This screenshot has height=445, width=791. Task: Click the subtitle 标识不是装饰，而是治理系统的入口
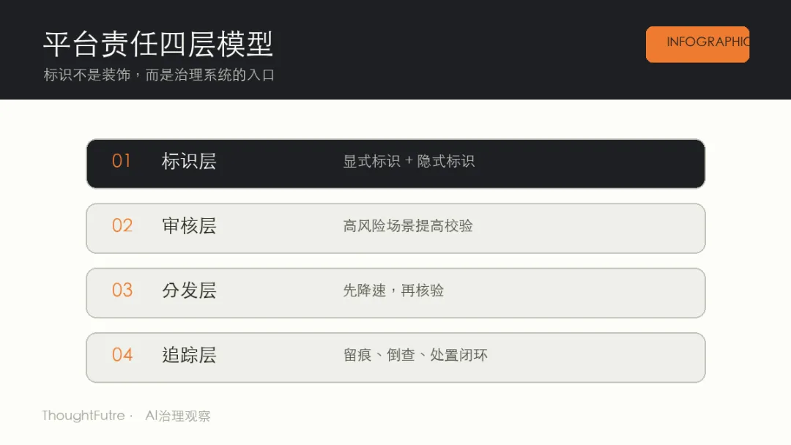click(159, 75)
